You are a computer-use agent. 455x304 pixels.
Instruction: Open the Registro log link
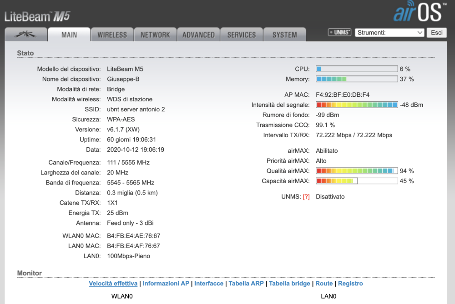[x=350, y=284]
